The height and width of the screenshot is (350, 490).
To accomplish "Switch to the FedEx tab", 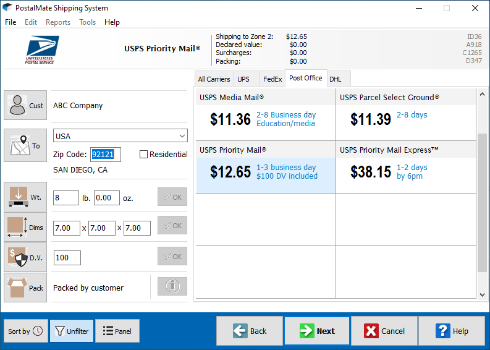I will (272, 79).
